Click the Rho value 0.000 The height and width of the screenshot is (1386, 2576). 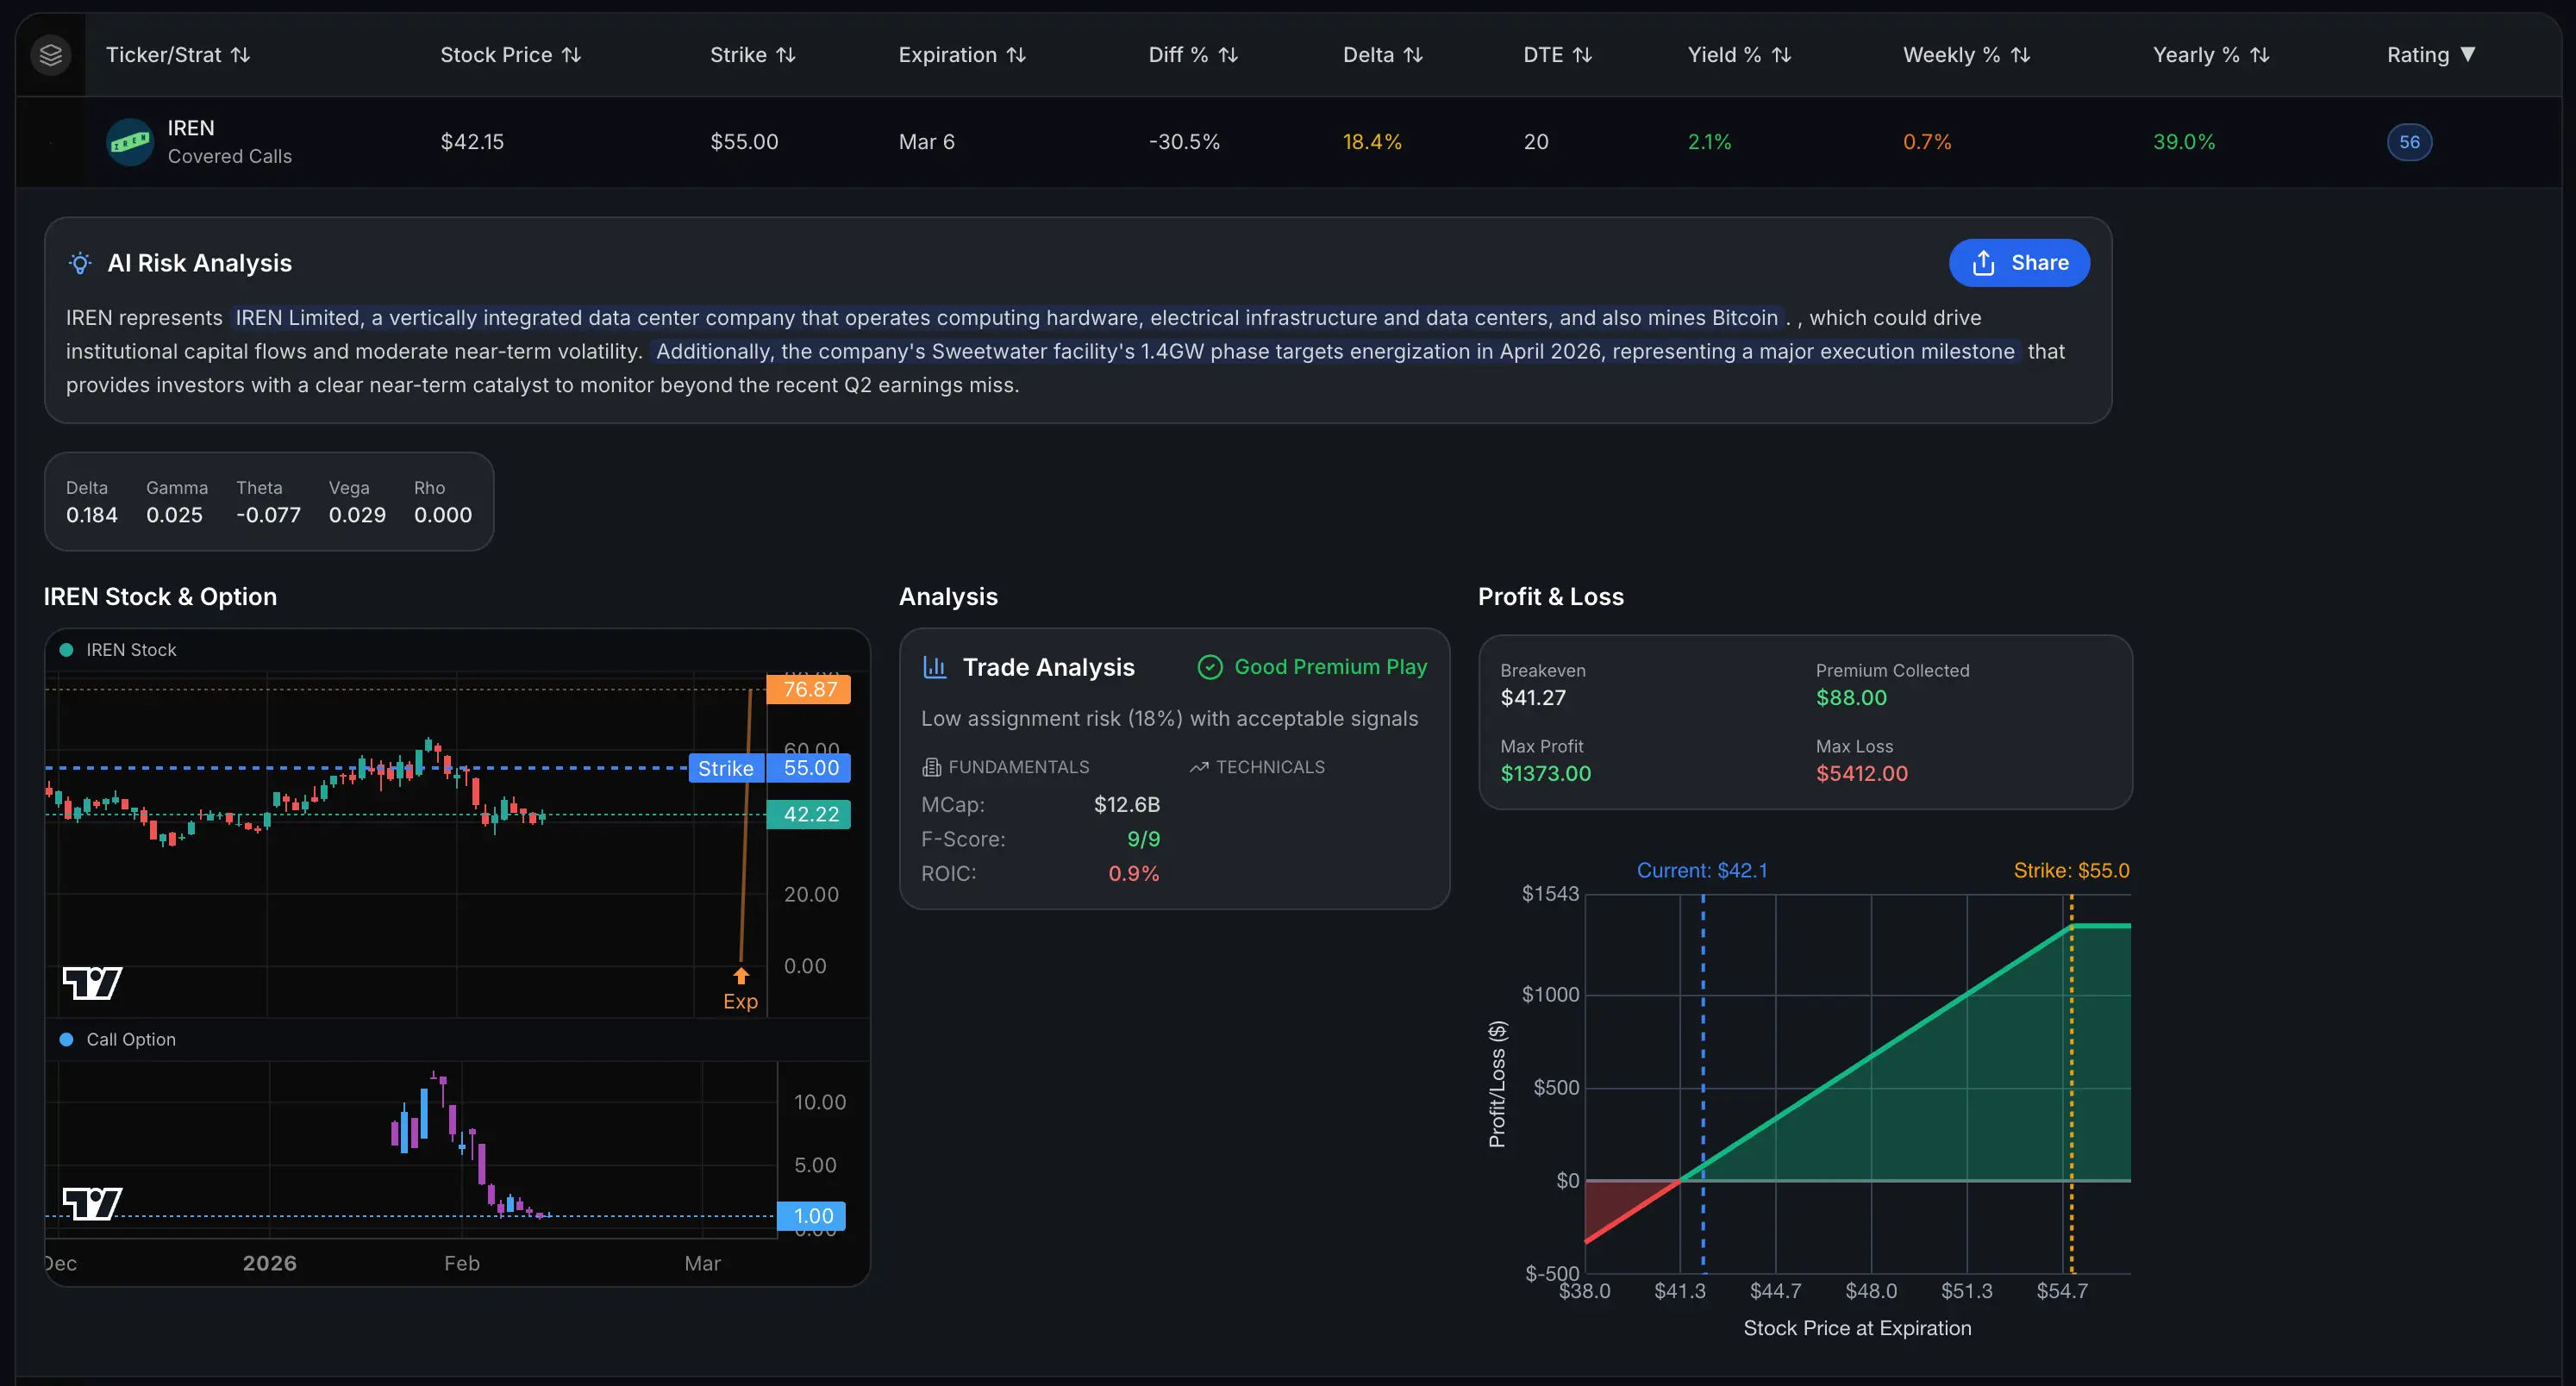pyautogui.click(x=443, y=515)
